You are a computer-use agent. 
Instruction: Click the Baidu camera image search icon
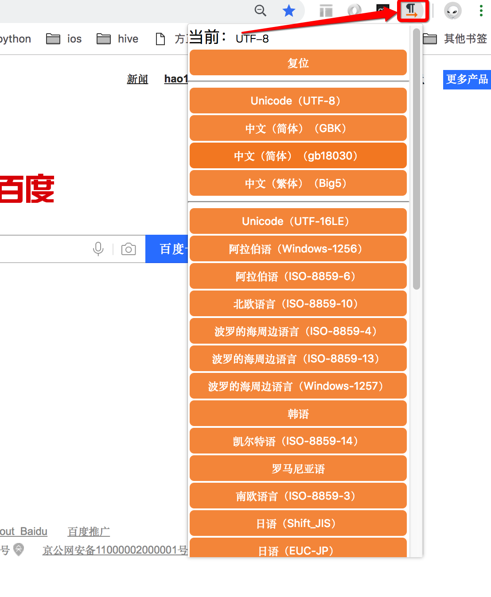coord(129,249)
